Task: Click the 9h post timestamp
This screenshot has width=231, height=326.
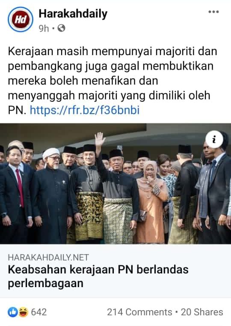Action: point(44,28)
